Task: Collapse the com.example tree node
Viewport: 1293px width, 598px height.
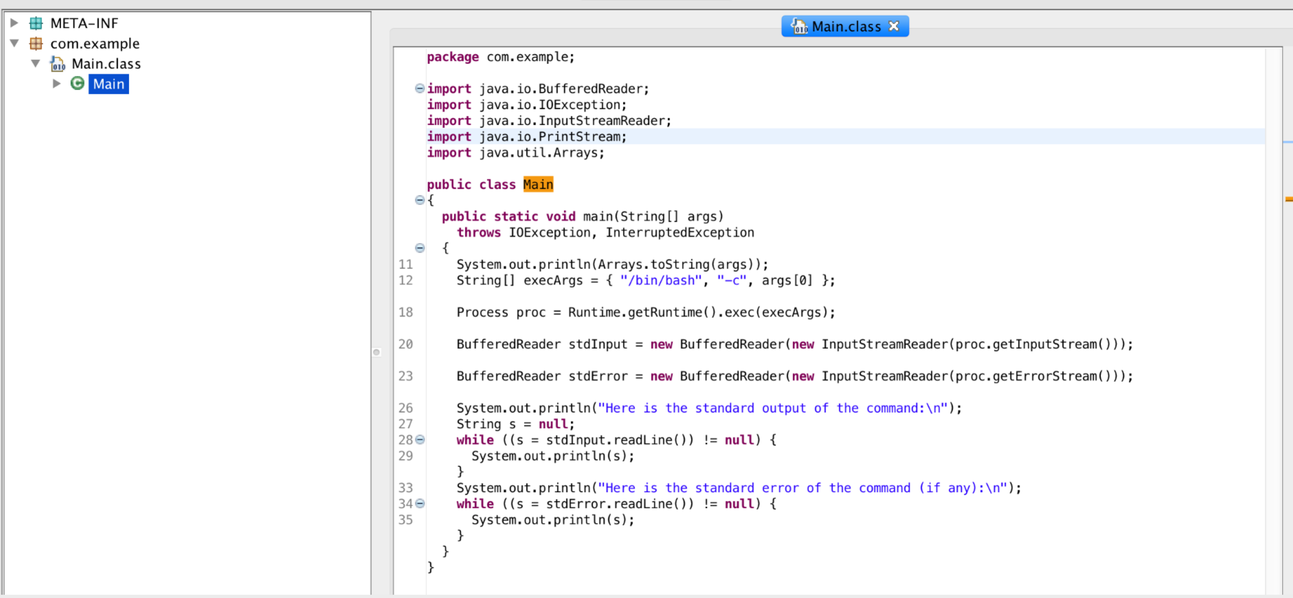Action: click(x=14, y=44)
